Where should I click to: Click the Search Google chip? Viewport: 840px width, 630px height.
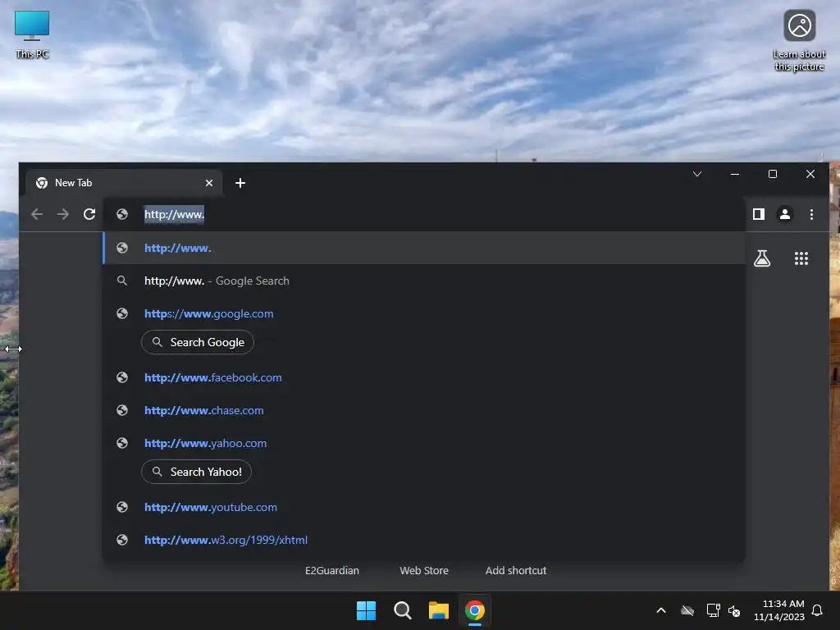(x=198, y=342)
